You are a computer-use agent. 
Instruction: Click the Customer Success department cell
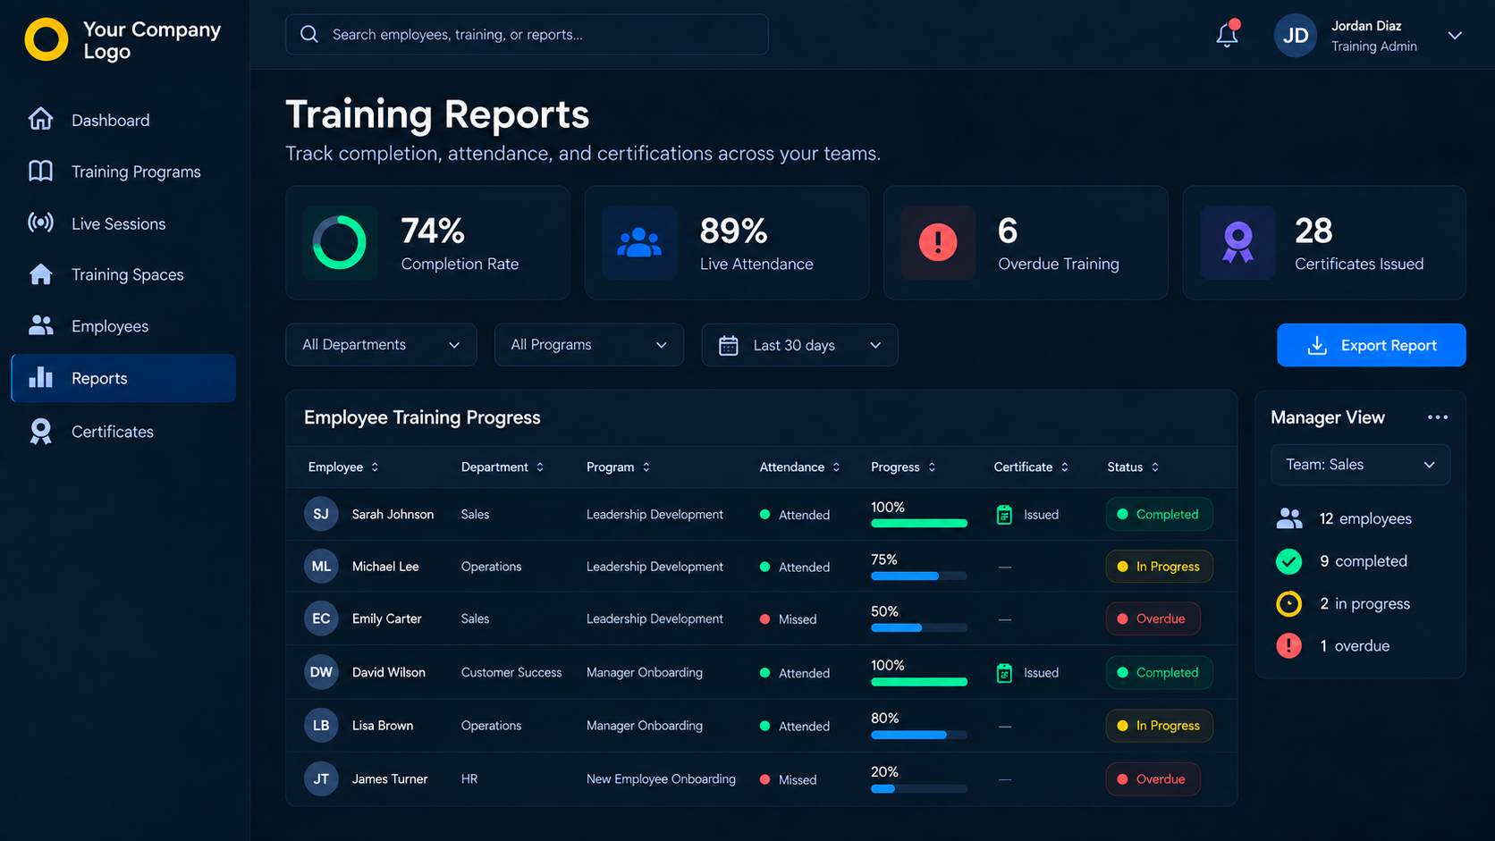click(511, 672)
